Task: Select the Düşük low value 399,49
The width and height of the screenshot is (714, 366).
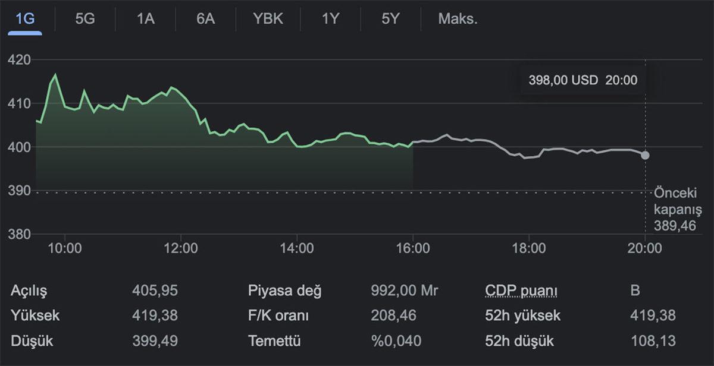Action: (x=156, y=341)
